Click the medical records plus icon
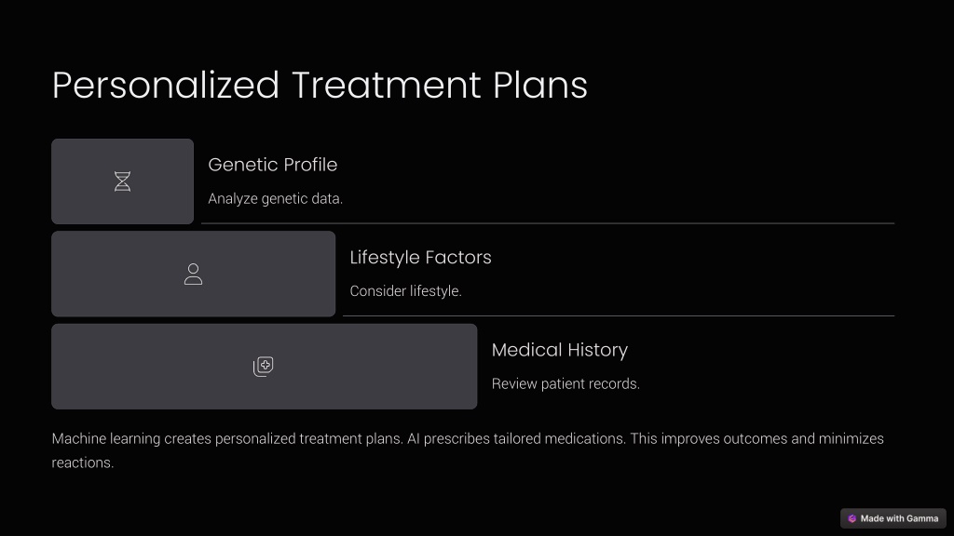 (264, 367)
